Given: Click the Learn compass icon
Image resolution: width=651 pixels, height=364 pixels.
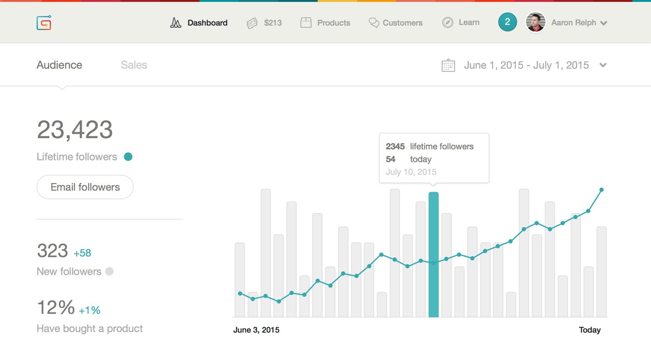Looking at the screenshot, I should click(447, 23).
